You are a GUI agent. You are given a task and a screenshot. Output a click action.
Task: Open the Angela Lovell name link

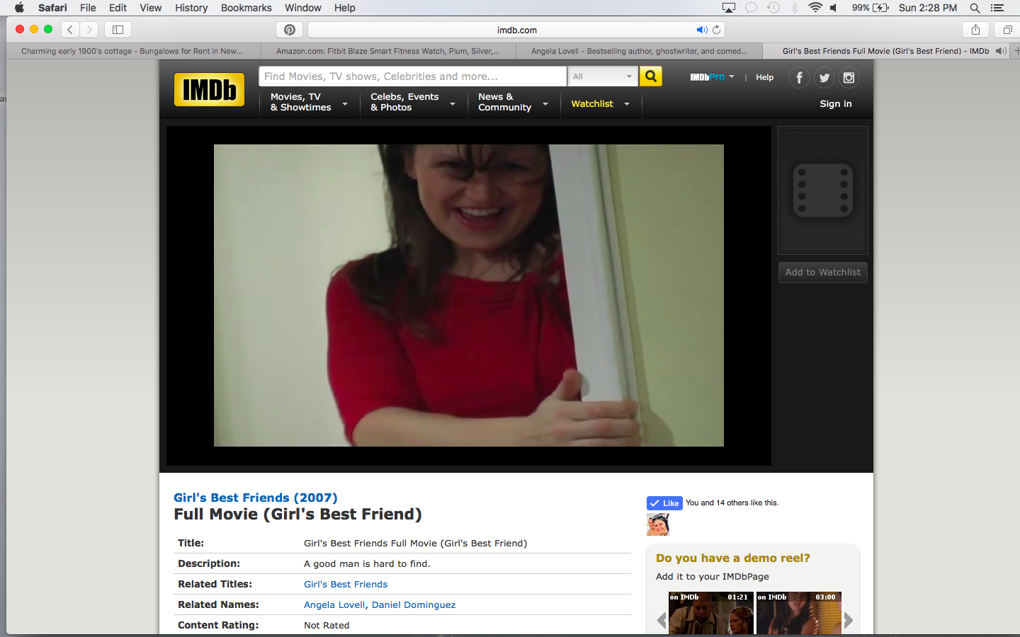coord(334,604)
